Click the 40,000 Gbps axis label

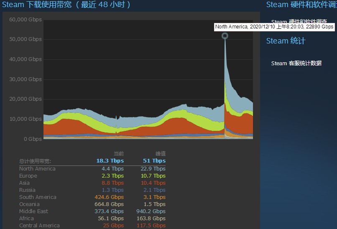coord(26,59)
